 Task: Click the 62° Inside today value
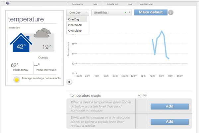click(15, 65)
